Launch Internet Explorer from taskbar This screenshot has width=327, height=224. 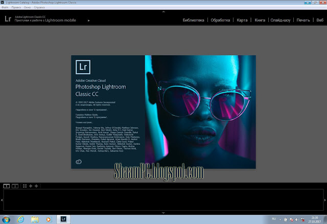coord(20,219)
